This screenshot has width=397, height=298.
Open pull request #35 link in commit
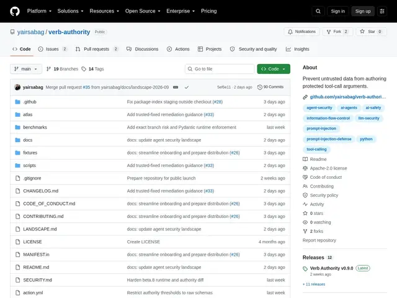point(86,87)
